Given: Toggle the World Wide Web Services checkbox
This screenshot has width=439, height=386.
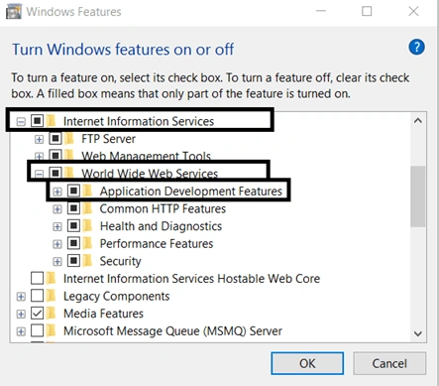Looking at the screenshot, I should tap(55, 173).
